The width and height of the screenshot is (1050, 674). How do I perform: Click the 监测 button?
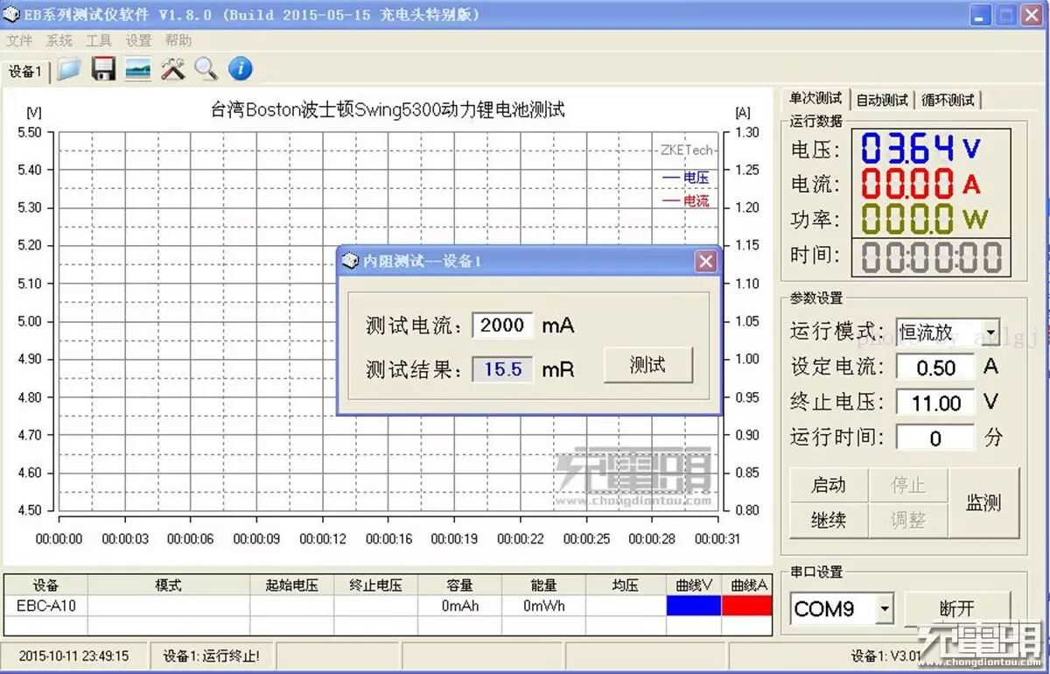tap(983, 502)
